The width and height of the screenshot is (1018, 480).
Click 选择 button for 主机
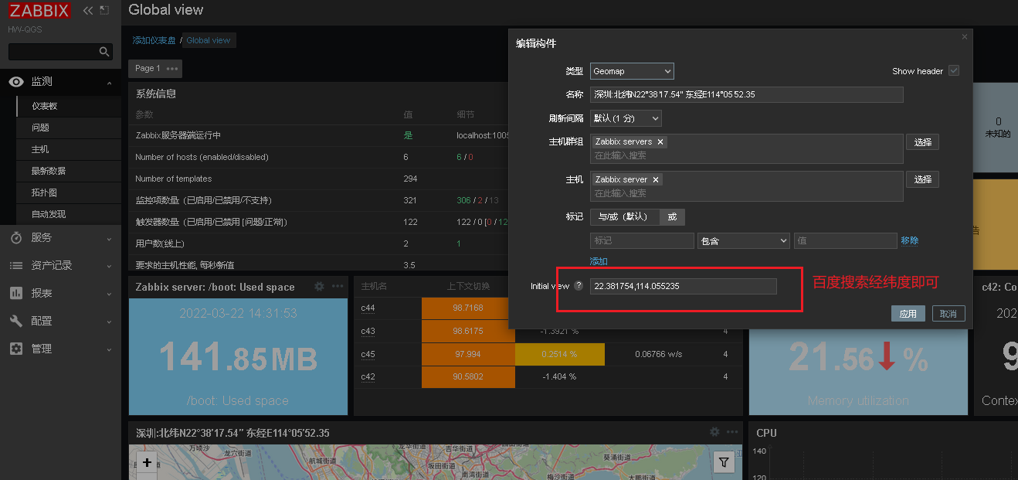point(922,179)
